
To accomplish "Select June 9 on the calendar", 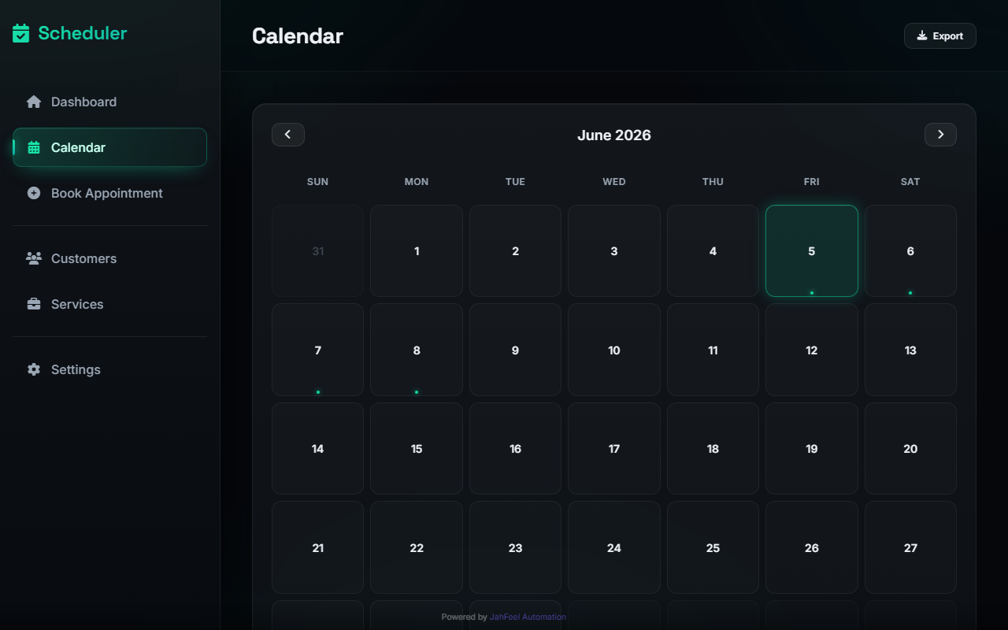I will (515, 350).
